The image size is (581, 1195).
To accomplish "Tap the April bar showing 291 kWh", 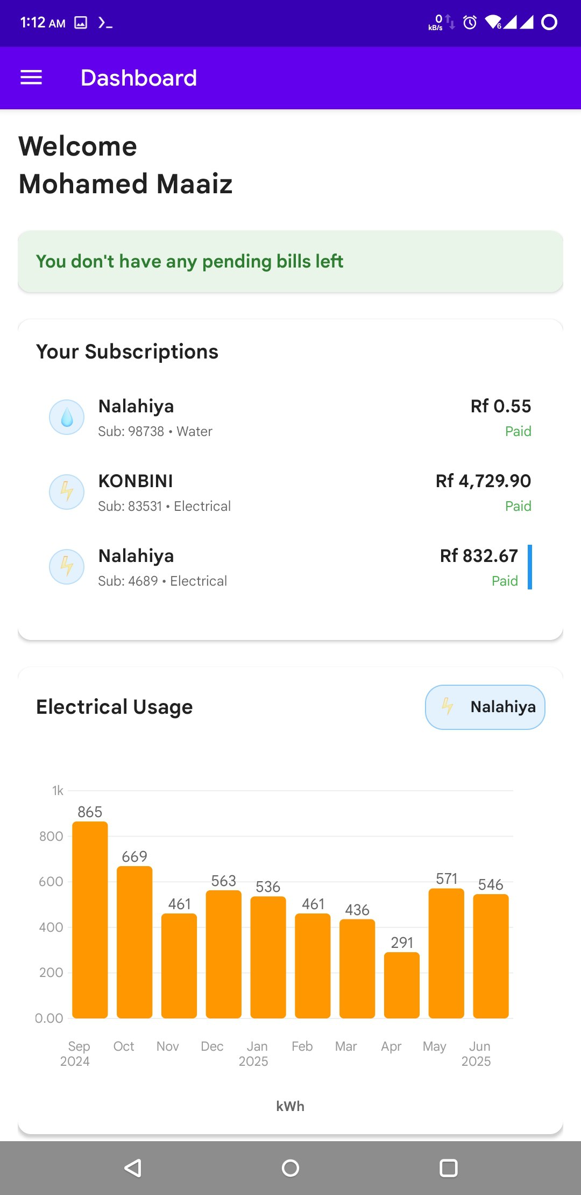I will (402, 985).
